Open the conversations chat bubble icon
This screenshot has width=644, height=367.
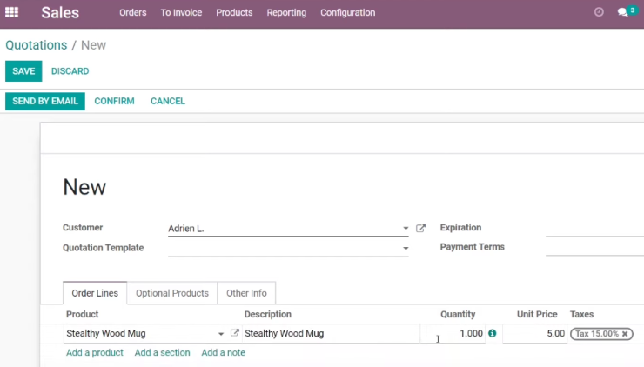coord(622,12)
